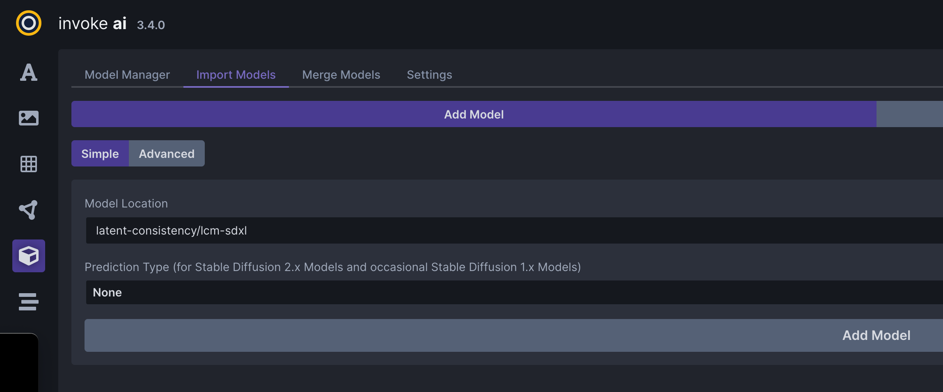Select the Model Manager cube icon
This screenshot has width=943, height=392.
click(28, 256)
